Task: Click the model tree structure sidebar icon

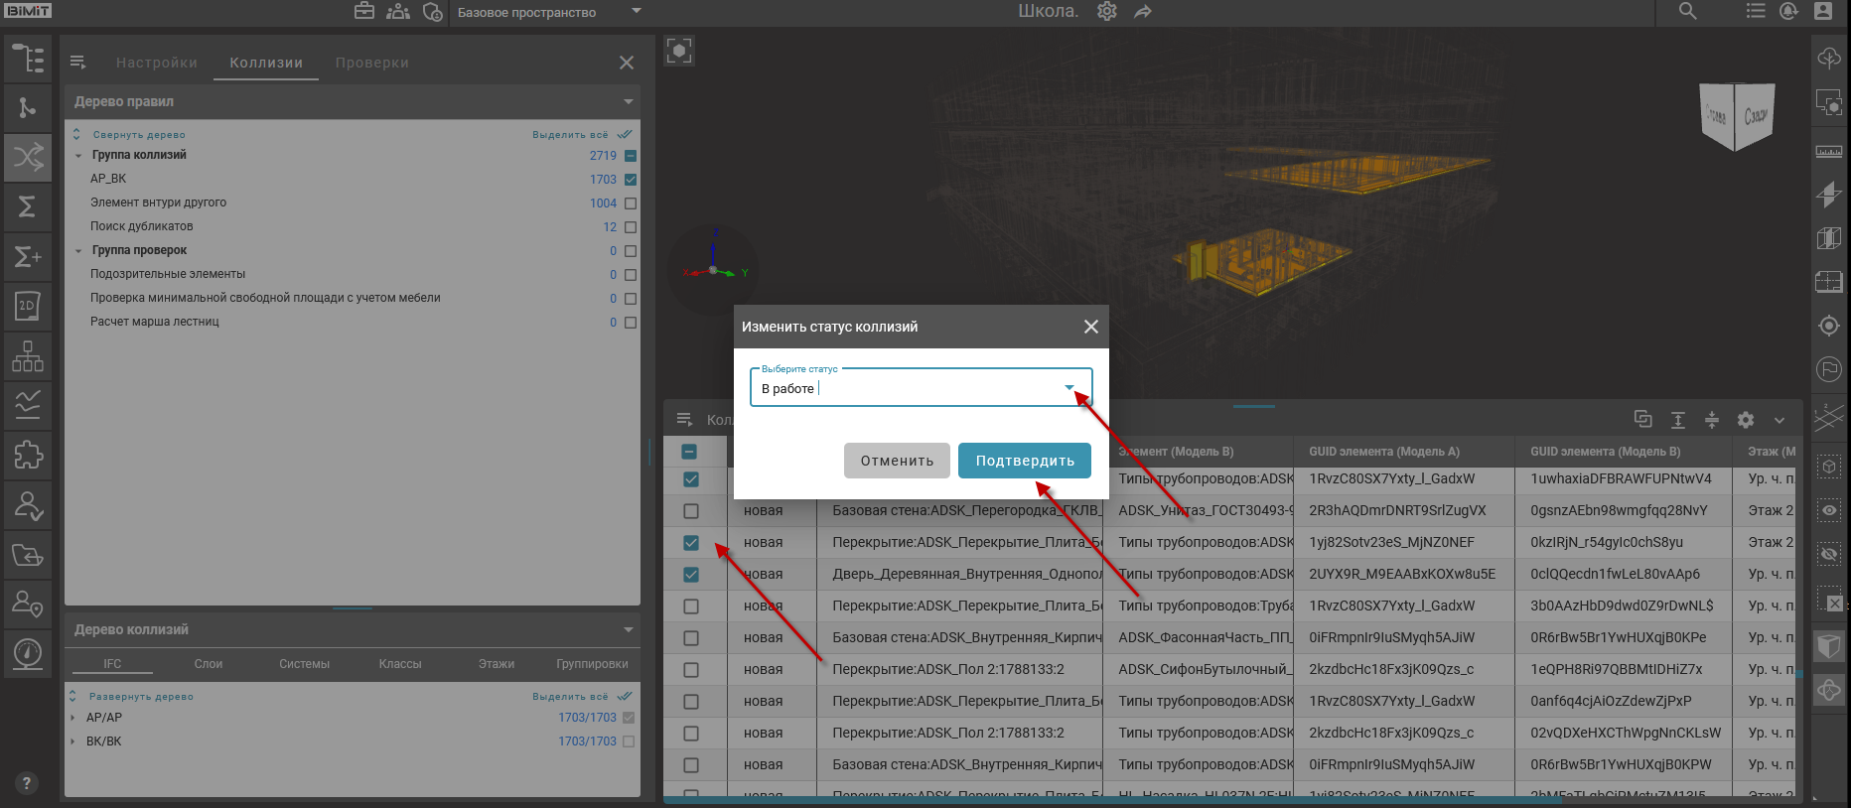Action: click(x=28, y=59)
